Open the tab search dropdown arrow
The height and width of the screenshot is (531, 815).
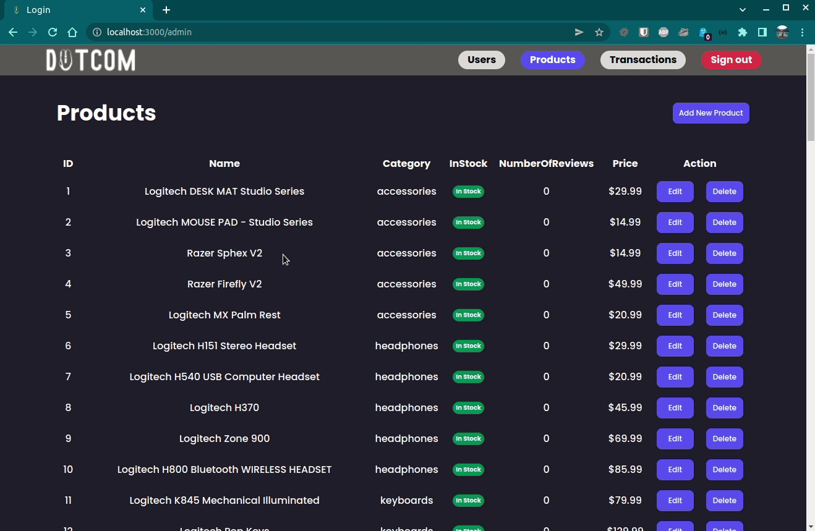[743, 10]
